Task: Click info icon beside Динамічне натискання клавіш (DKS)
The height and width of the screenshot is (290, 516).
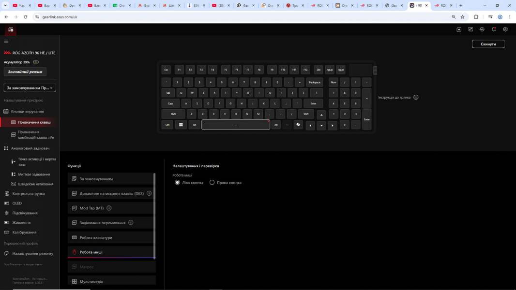Action: [149, 193]
